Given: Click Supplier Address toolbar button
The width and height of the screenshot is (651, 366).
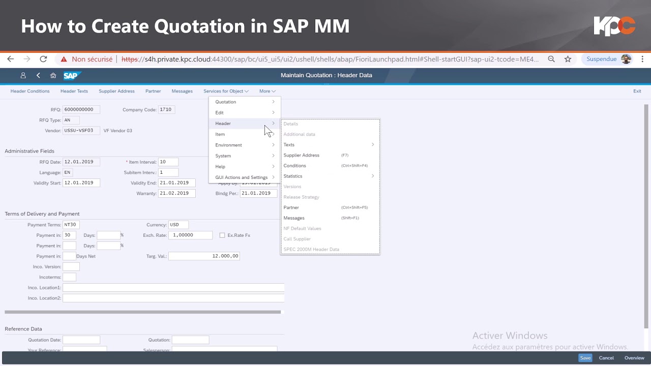Looking at the screenshot, I should [x=116, y=91].
